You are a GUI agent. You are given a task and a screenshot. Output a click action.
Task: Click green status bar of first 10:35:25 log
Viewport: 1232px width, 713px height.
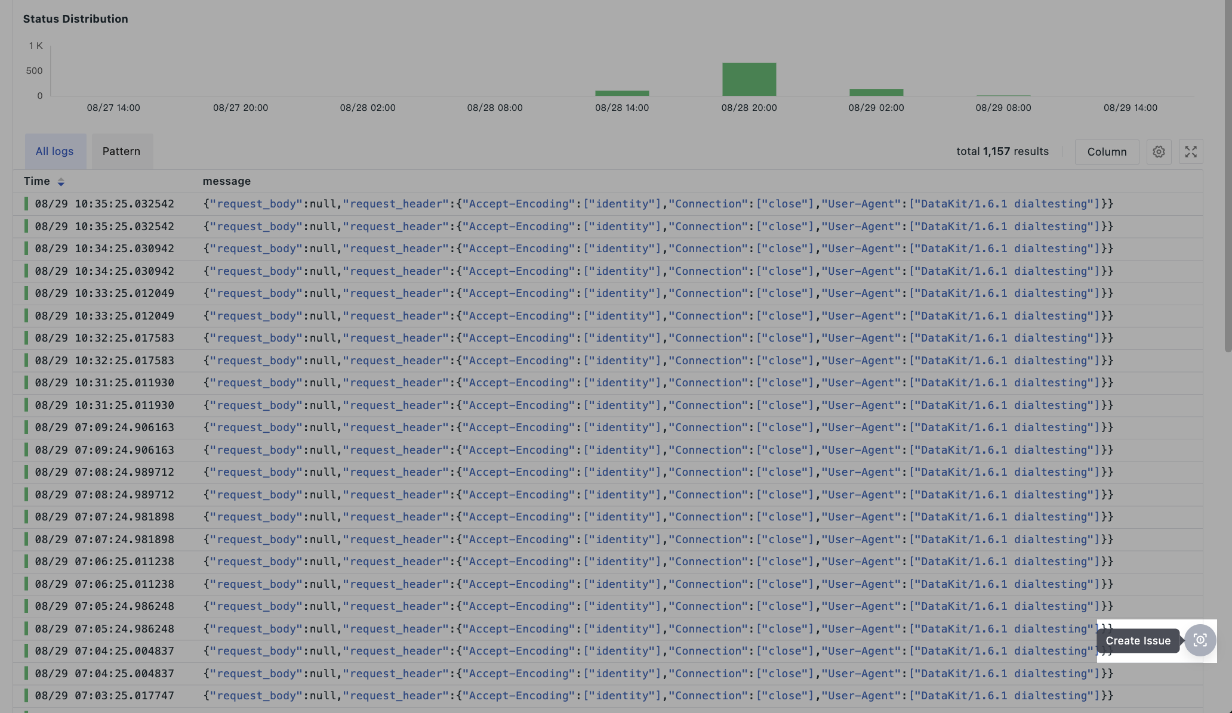click(26, 204)
